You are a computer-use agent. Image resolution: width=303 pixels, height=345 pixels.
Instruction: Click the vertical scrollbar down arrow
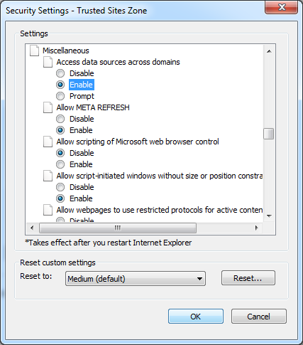(269, 216)
